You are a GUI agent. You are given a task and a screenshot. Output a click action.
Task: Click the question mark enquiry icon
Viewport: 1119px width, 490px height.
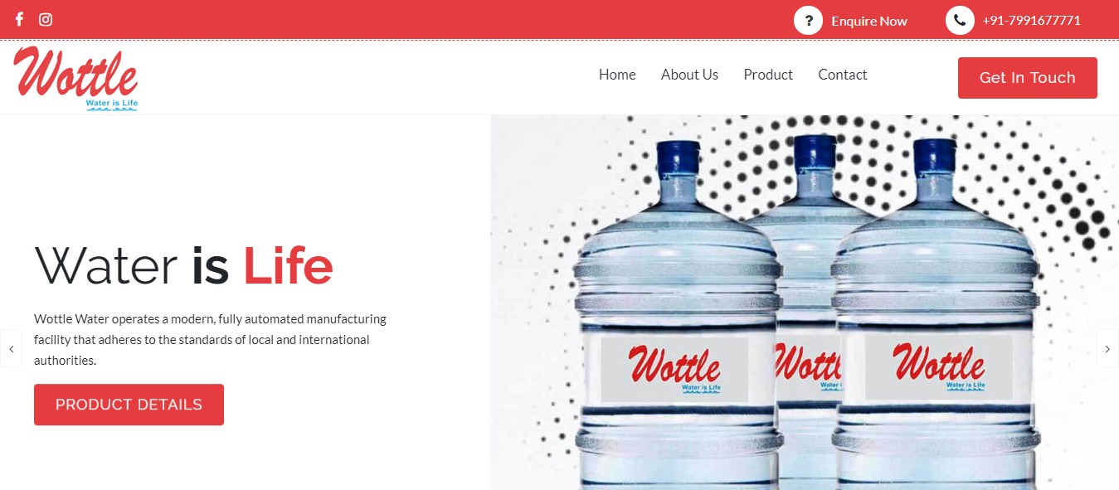808,21
